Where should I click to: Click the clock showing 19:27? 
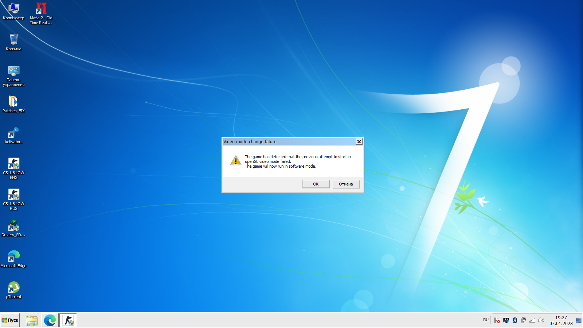(x=561, y=320)
